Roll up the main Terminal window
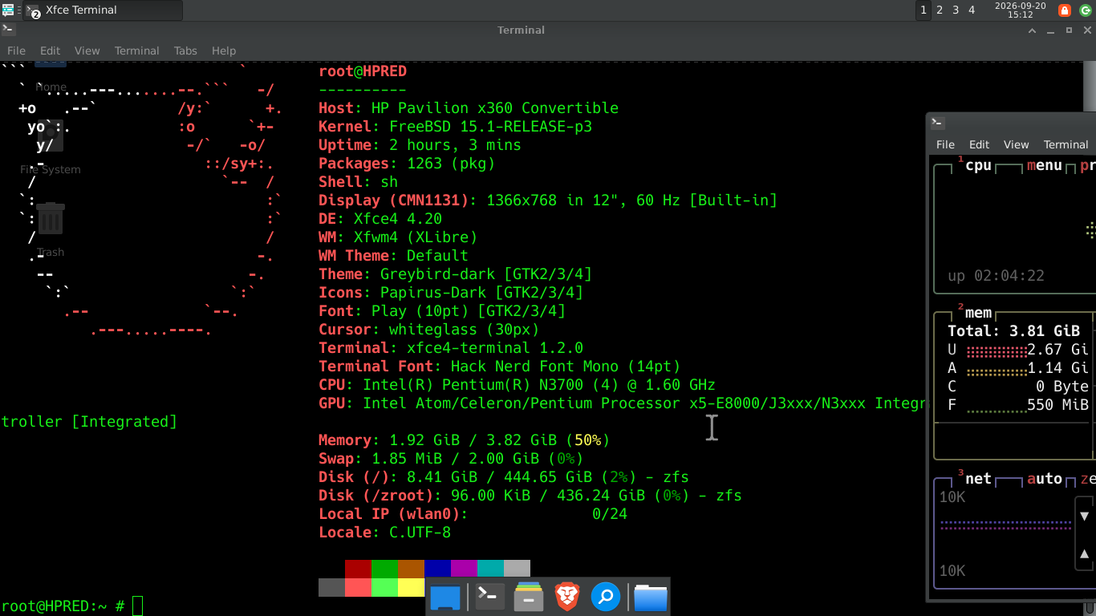 pos(1033,30)
